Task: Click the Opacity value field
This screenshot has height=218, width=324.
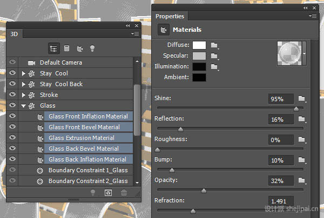Action: click(x=281, y=181)
